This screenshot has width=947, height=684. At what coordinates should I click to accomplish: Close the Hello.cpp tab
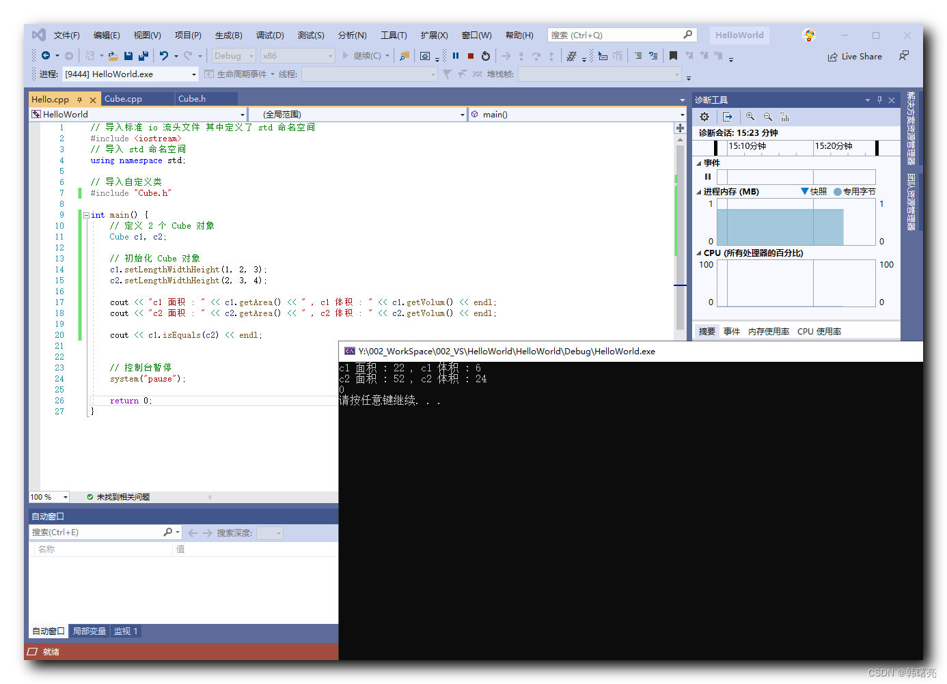point(93,100)
